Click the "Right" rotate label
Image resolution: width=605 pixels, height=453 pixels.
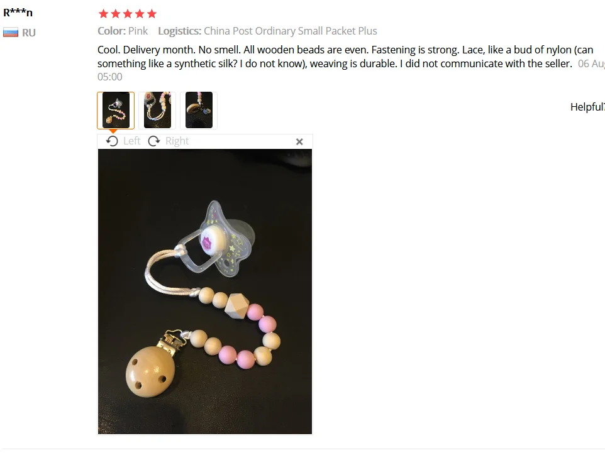pyautogui.click(x=177, y=141)
